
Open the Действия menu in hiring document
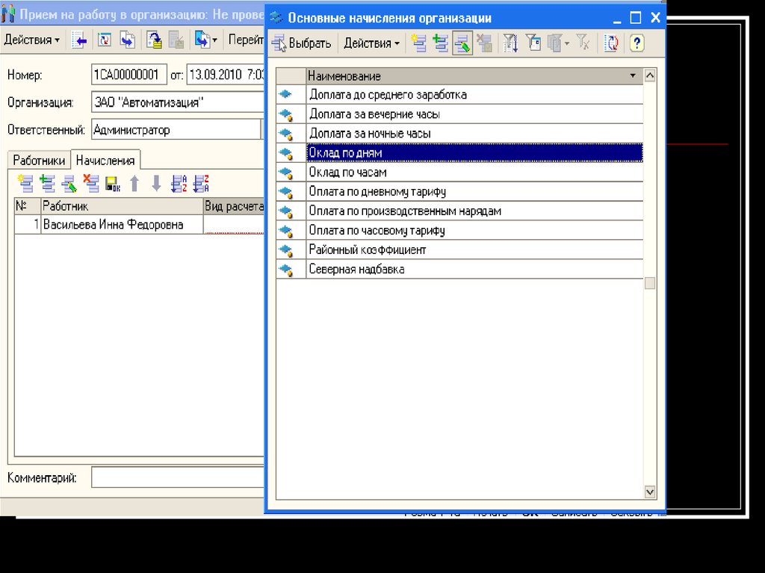[x=32, y=40]
